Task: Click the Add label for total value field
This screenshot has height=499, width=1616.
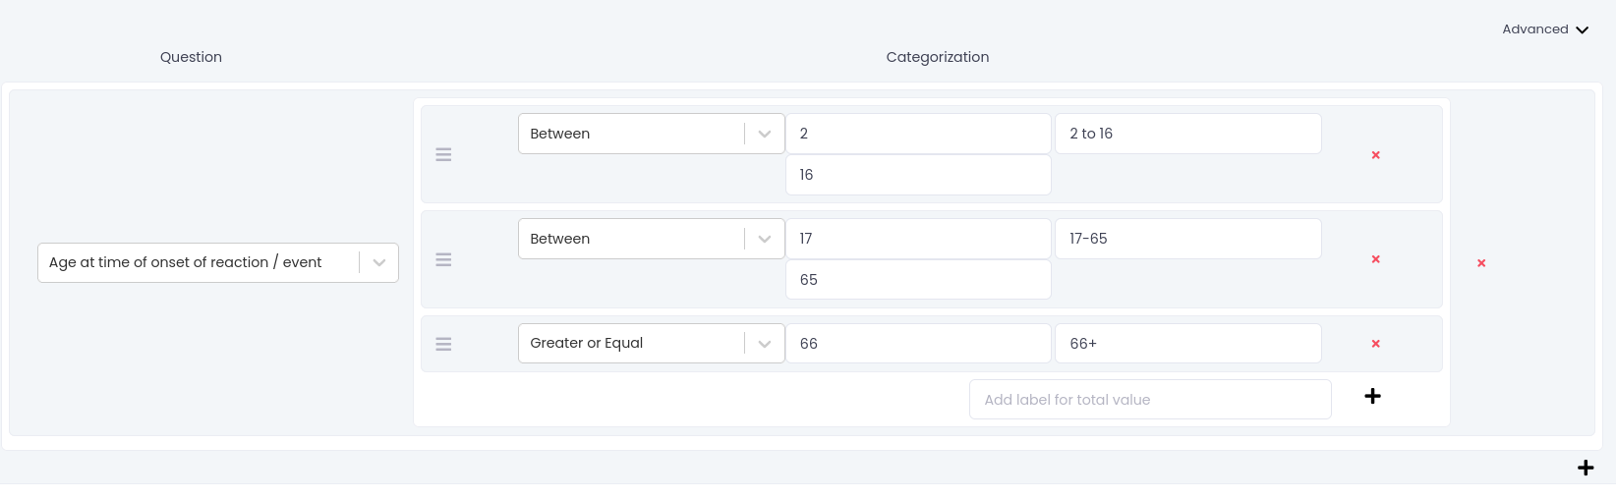Action: (1149, 400)
